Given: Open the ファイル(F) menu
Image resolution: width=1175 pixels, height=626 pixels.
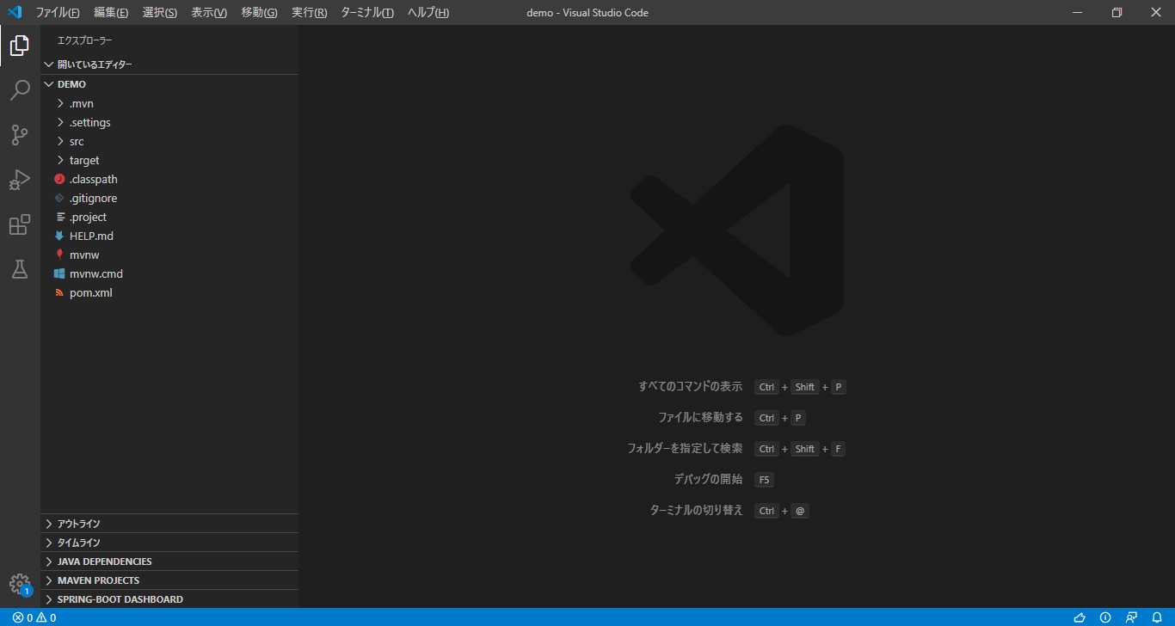Looking at the screenshot, I should coord(58,13).
